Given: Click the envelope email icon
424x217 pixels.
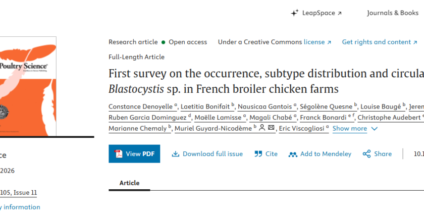Looking at the screenshot, I should click(271, 128).
